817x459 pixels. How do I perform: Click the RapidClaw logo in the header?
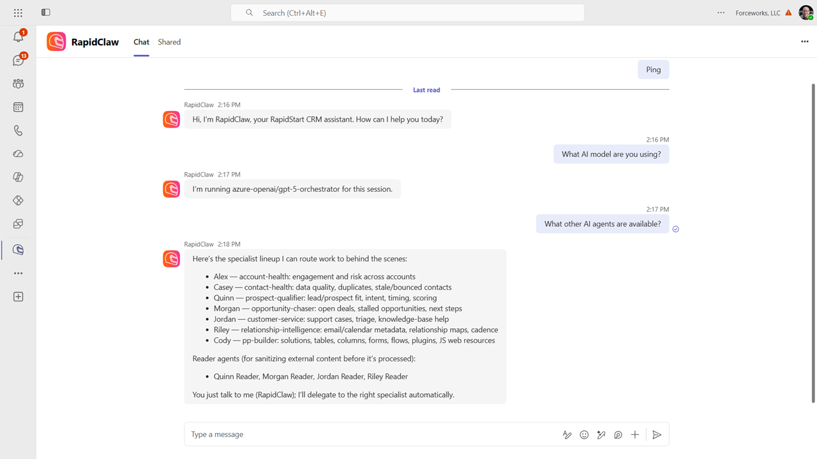coord(56,41)
